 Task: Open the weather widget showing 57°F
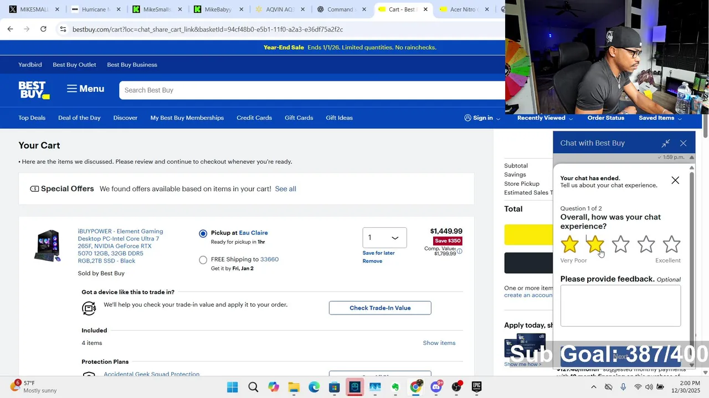pos(33,386)
